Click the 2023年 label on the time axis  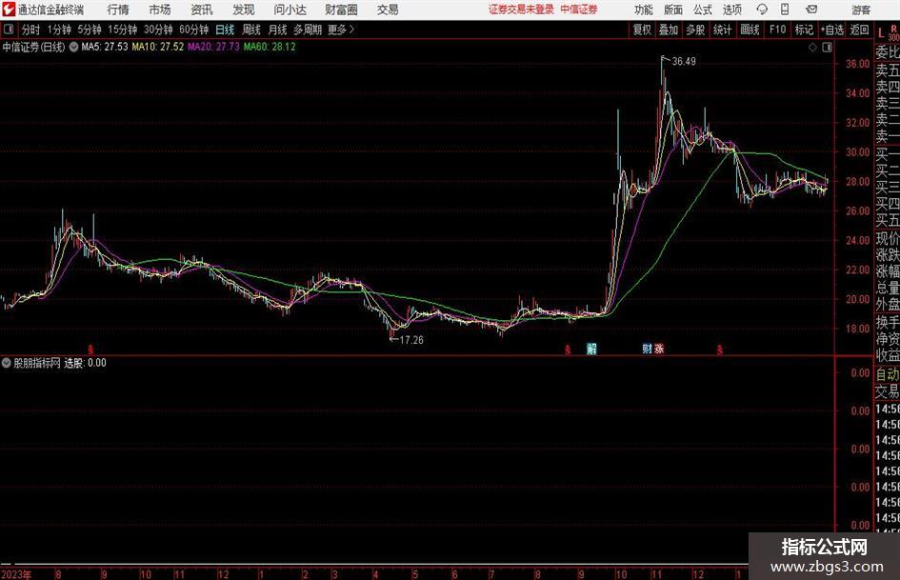16,574
